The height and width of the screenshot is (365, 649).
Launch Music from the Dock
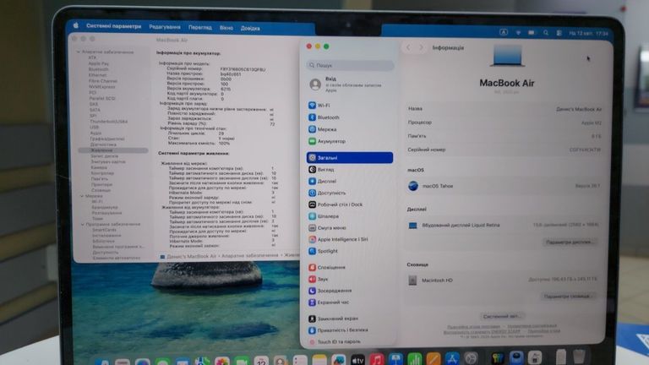click(x=376, y=360)
